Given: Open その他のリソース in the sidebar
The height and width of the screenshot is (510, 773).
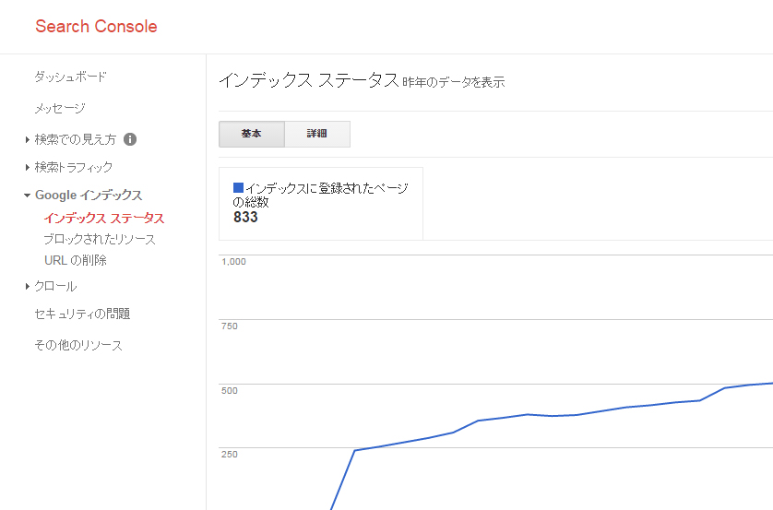Looking at the screenshot, I should click(78, 346).
